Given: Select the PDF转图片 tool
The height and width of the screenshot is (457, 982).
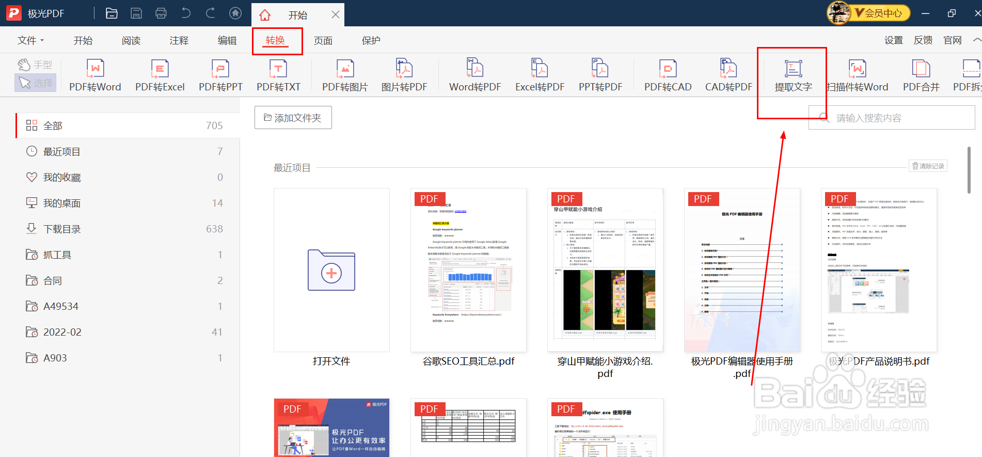Looking at the screenshot, I should [345, 75].
